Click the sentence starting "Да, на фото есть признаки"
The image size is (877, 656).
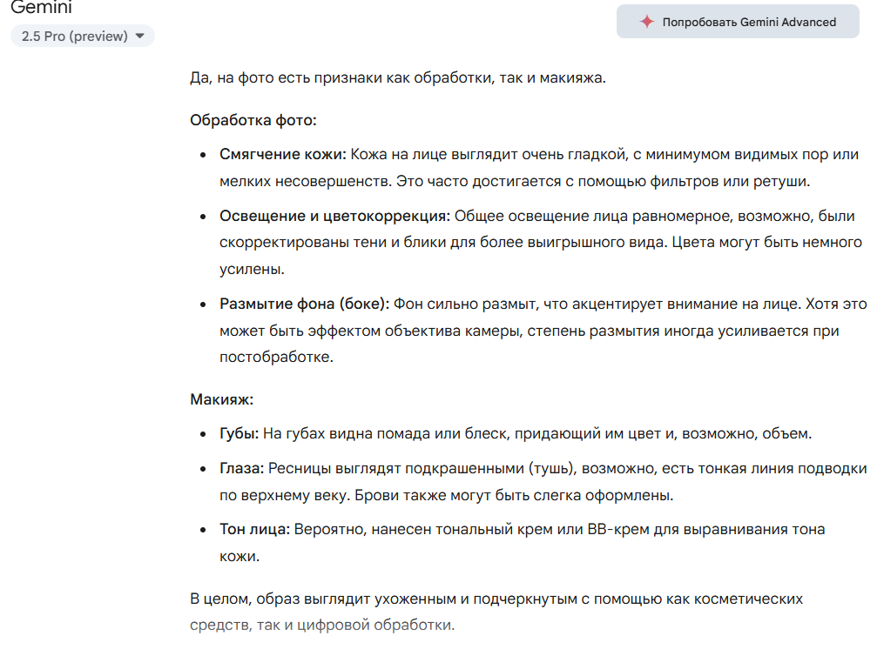(398, 77)
